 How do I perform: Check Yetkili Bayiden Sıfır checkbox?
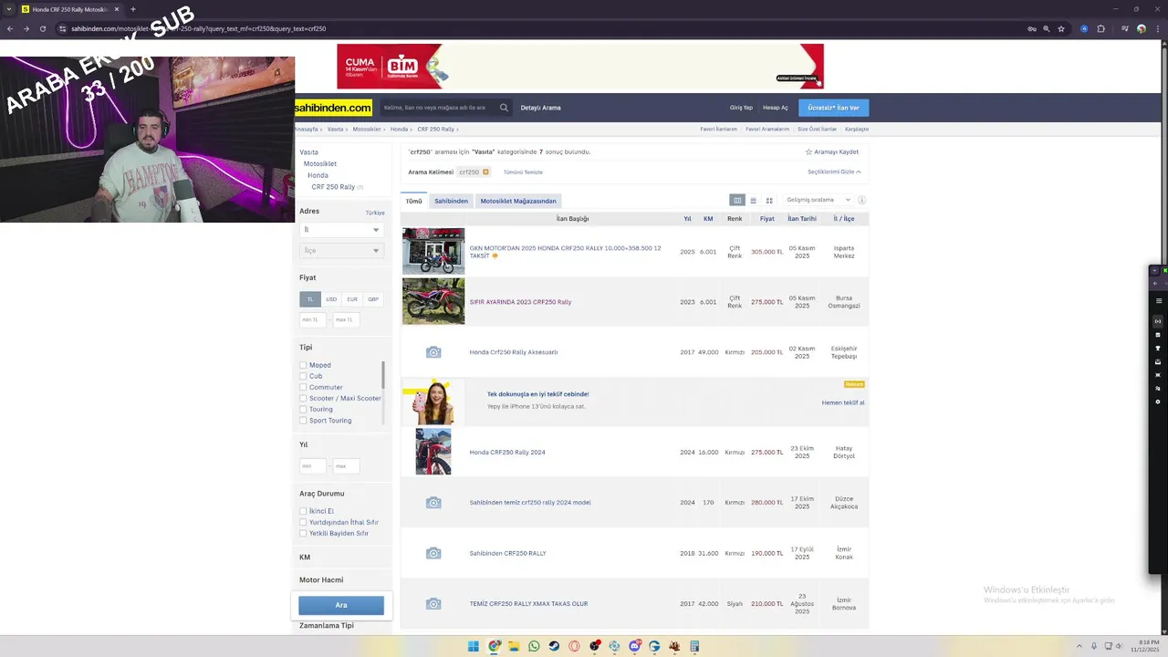(x=303, y=533)
